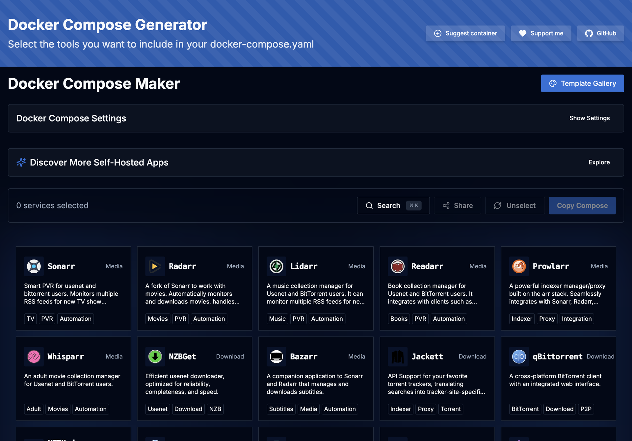Click the Usenet tag on NZBGet

coord(158,409)
